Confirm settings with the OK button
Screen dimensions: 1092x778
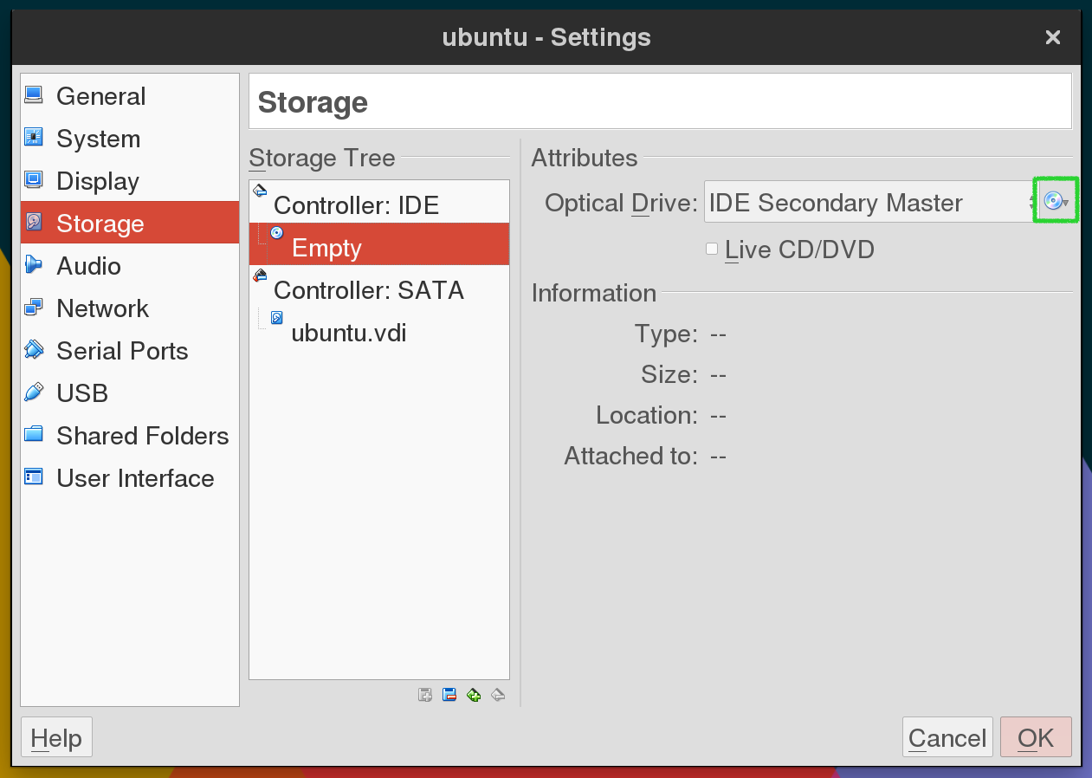click(1036, 738)
